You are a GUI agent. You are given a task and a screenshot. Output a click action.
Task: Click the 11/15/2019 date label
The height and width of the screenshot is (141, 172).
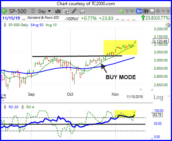coord(134,97)
